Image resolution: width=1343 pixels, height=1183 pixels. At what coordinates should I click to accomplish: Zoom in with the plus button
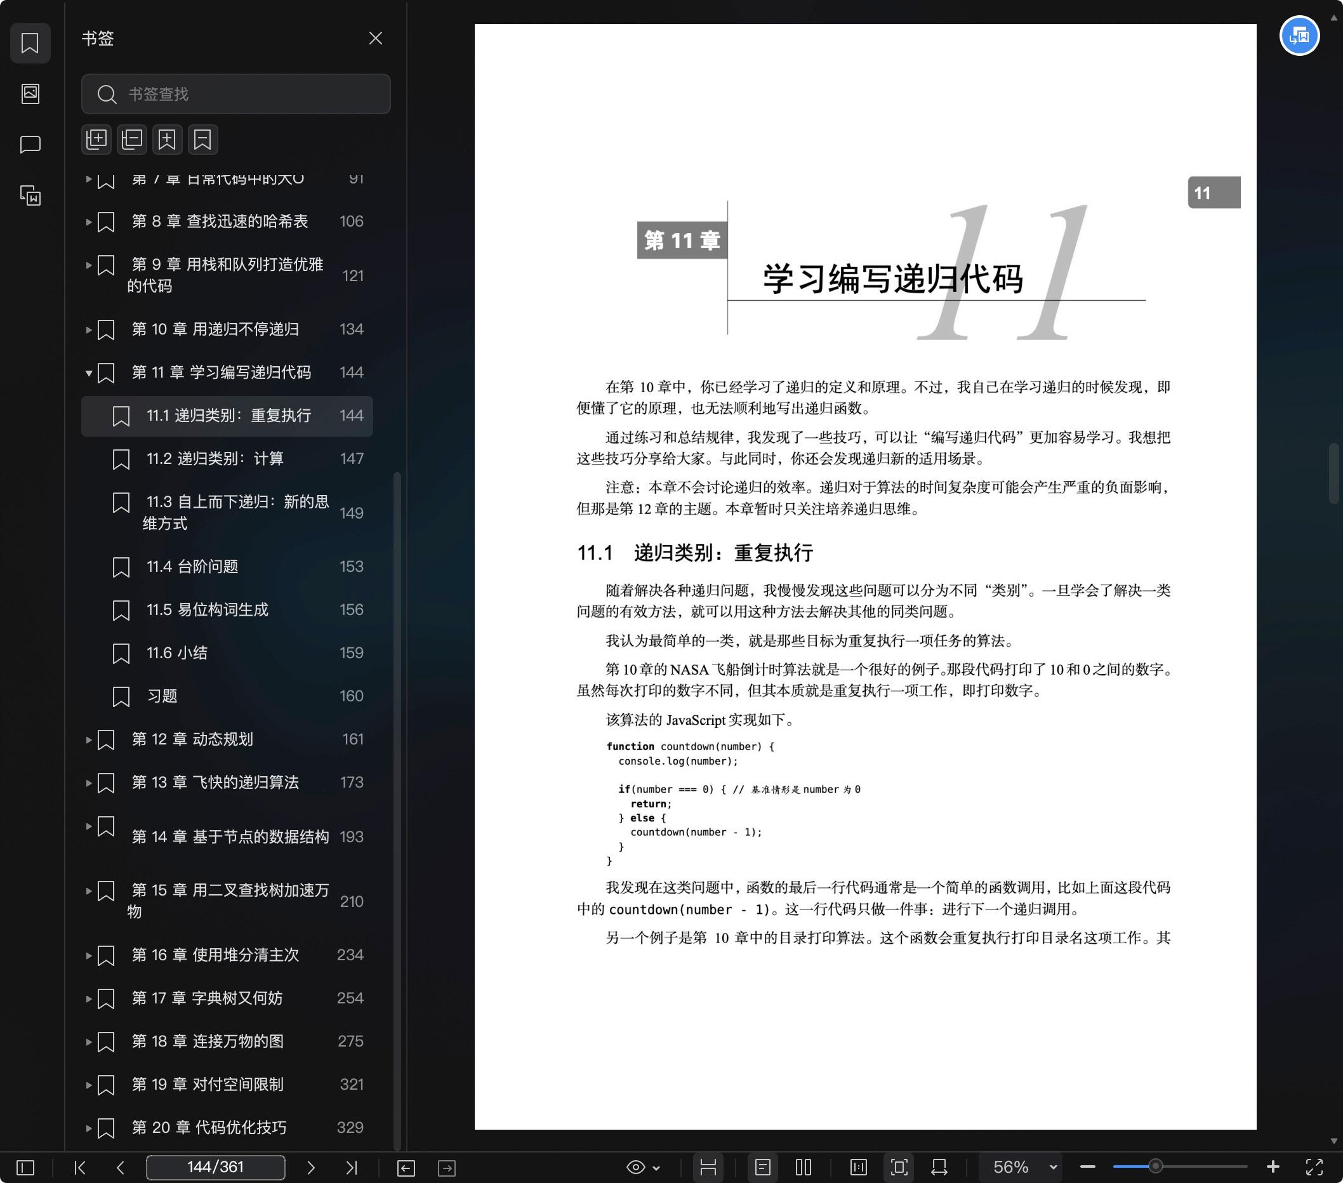pyautogui.click(x=1273, y=1167)
